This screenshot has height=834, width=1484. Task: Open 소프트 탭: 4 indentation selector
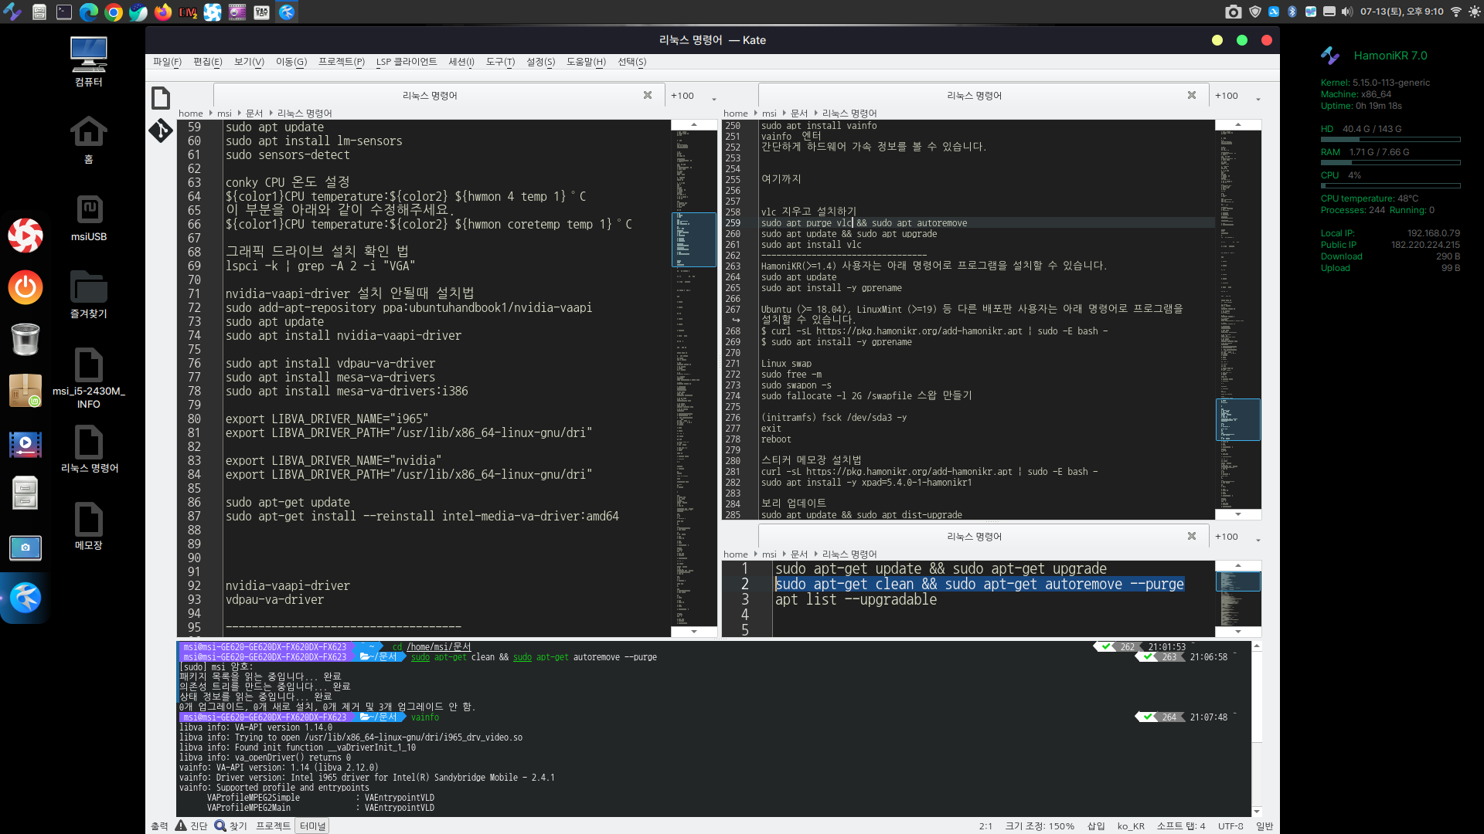point(1181,826)
